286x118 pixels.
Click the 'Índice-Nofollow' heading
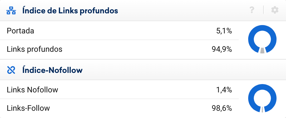(52, 70)
